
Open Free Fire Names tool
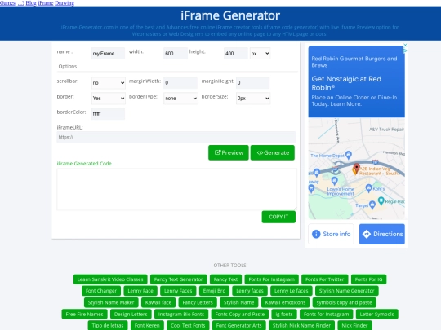(x=84, y=314)
